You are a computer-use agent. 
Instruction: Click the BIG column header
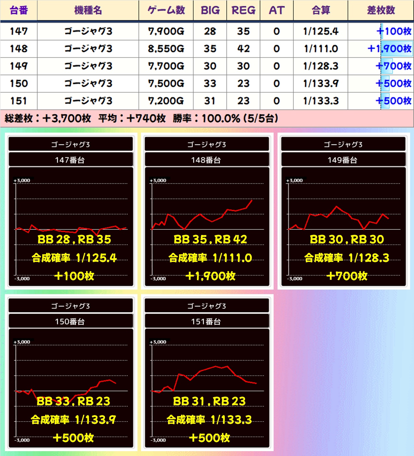(210, 10)
